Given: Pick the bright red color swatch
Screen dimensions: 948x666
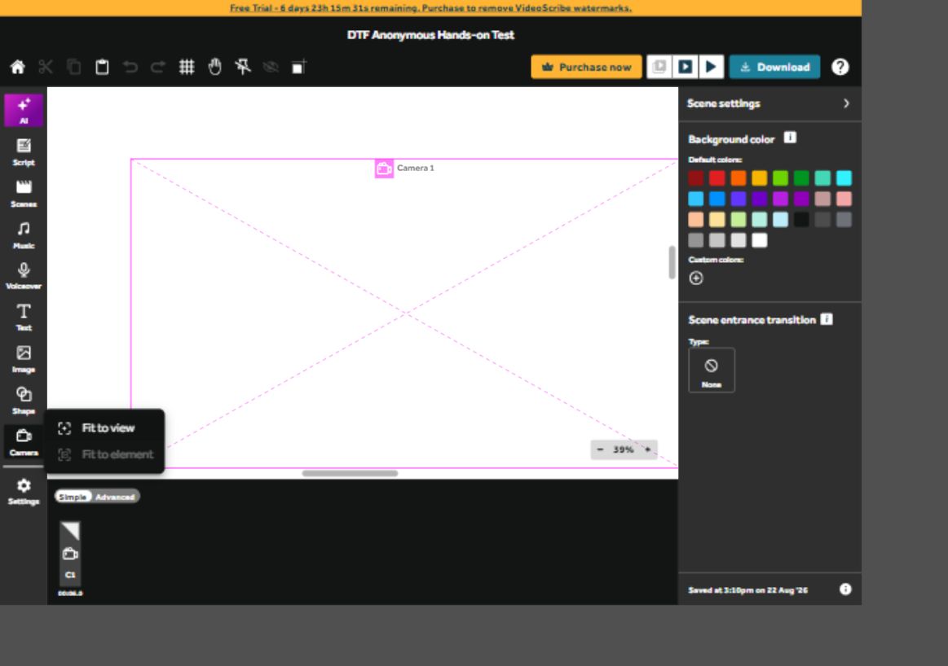Looking at the screenshot, I should point(717,178).
